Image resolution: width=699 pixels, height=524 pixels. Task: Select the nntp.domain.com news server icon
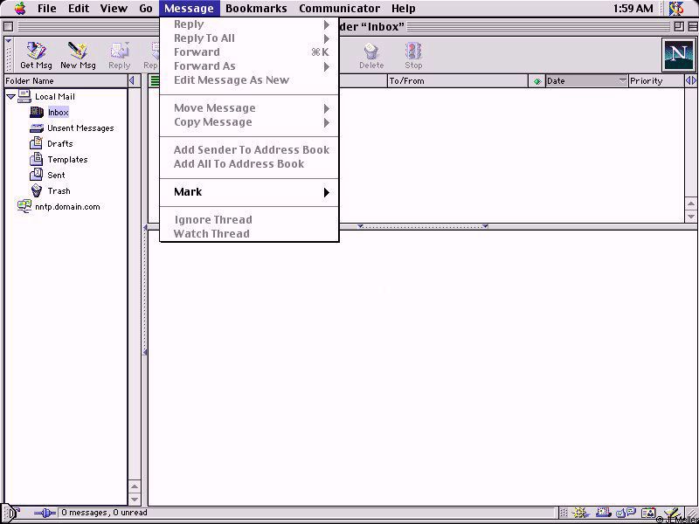coord(24,206)
